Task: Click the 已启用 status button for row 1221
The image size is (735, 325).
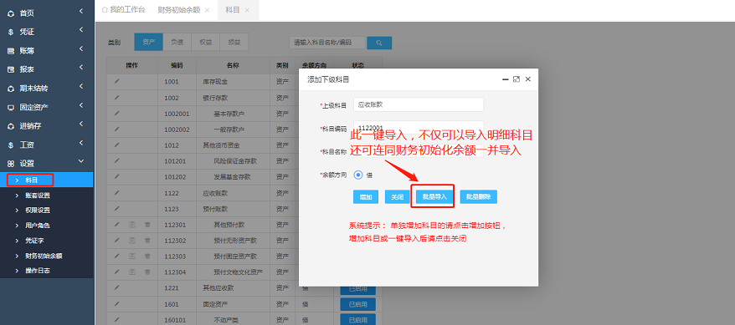Action: [x=357, y=289]
